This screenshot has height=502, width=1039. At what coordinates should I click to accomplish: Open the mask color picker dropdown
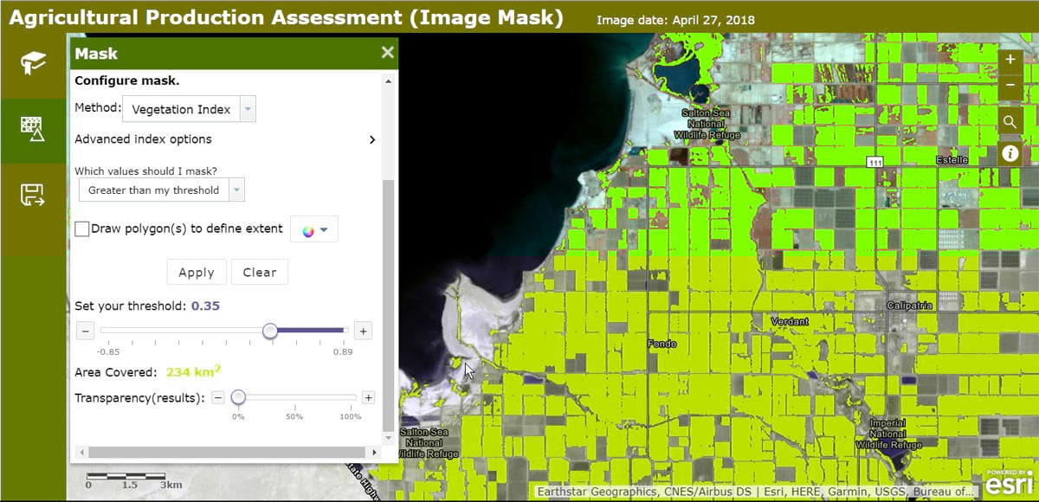[x=313, y=230]
